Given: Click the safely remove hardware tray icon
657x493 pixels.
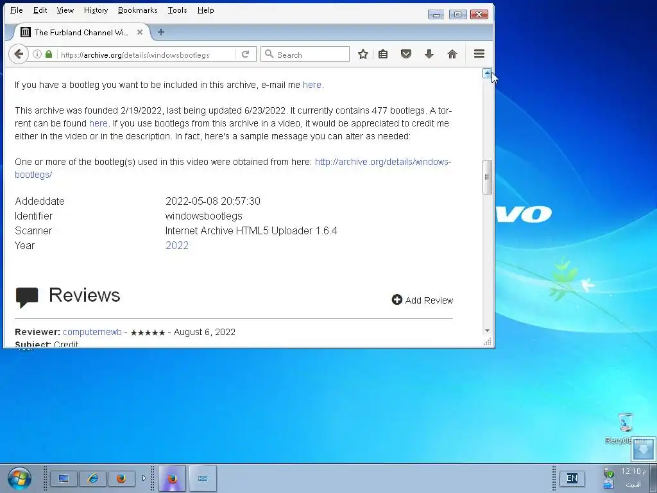Looking at the screenshot, I should (x=609, y=473).
